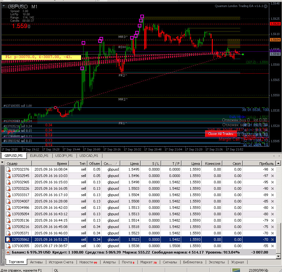Close order 137033317 with its X
The width and height of the screenshot is (282, 272).
click(x=272, y=195)
